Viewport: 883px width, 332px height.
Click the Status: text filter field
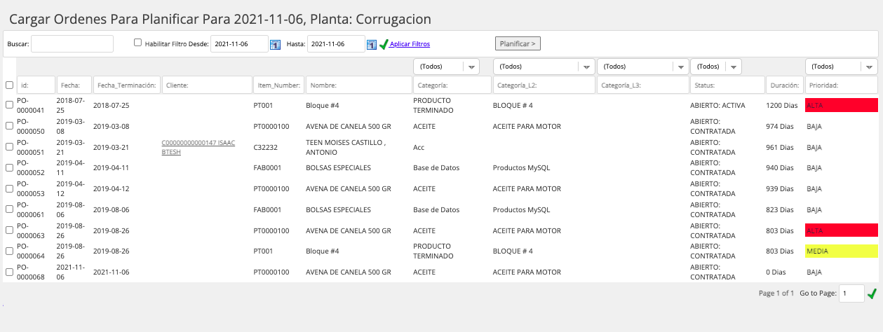click(727, 85)
